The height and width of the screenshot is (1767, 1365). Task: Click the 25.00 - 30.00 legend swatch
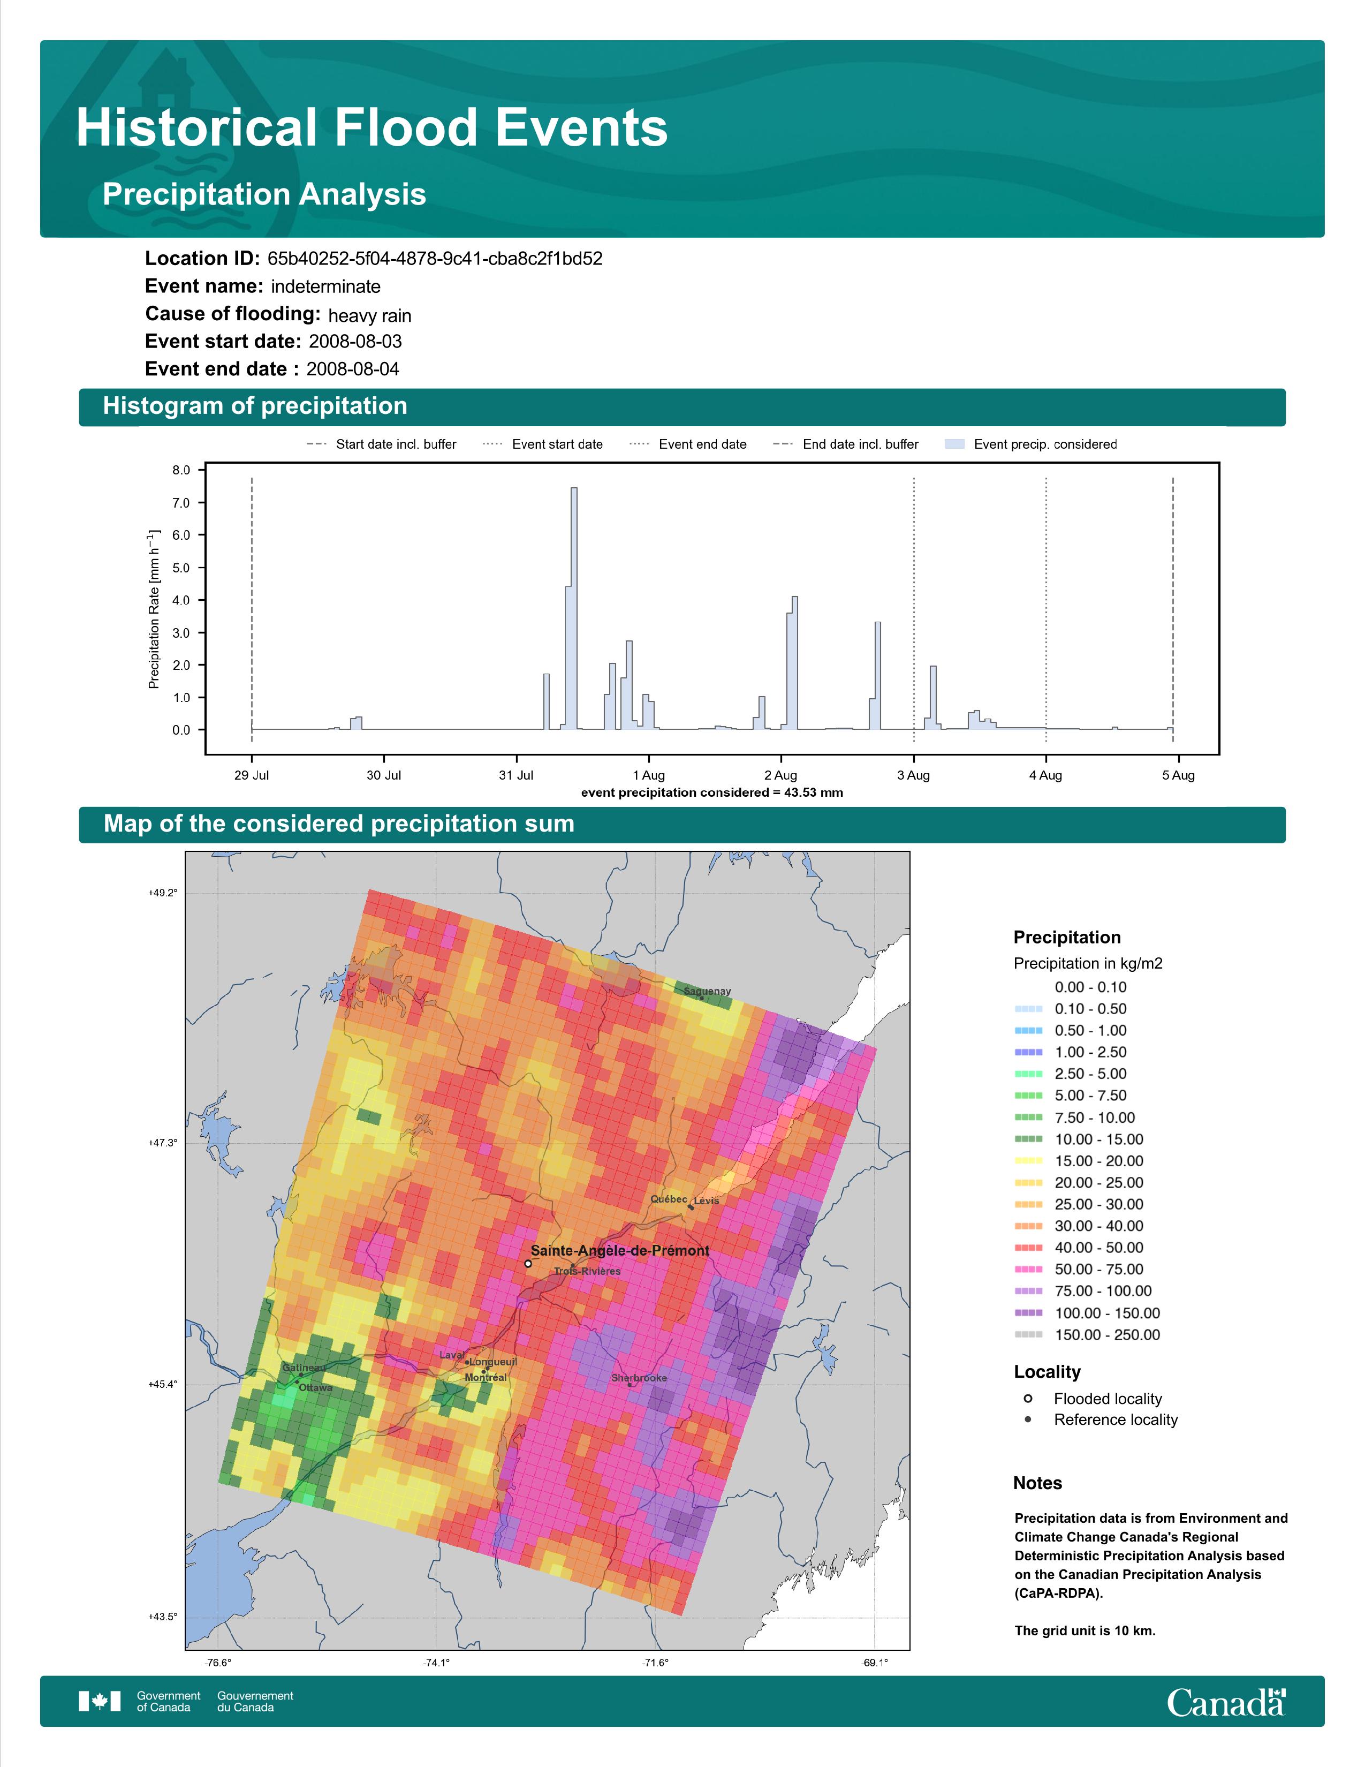click(1028, 1205)
